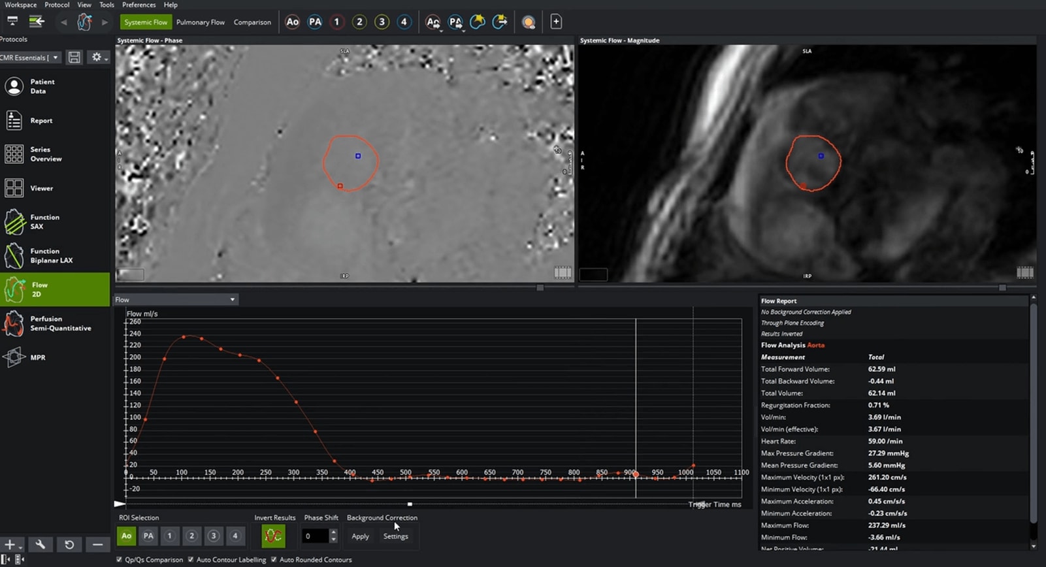Open the CMR Essentials protocol dropdown
The width and height of the screenshot is (1046, 567).
[x=30, y=57]
